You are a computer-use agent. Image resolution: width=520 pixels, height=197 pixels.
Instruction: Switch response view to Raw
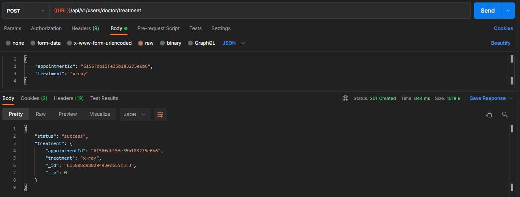click(41, 114)
